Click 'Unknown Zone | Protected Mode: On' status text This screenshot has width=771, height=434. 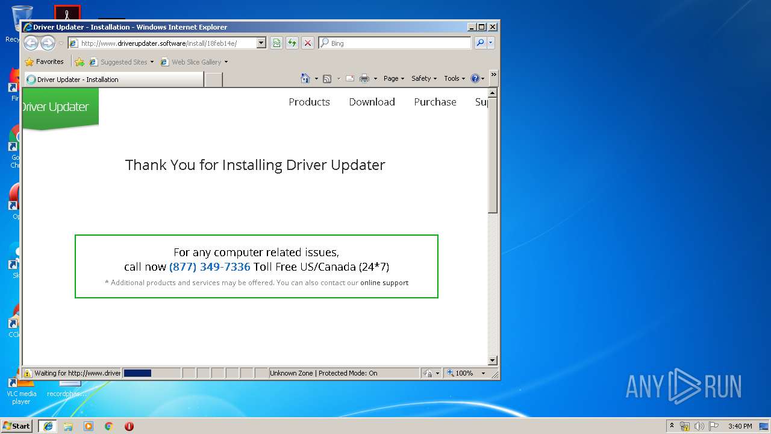click(x=323, y=373)
